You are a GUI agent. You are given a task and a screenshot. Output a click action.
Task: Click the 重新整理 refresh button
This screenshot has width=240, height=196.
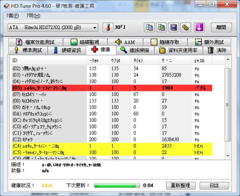tap(181, 186)
